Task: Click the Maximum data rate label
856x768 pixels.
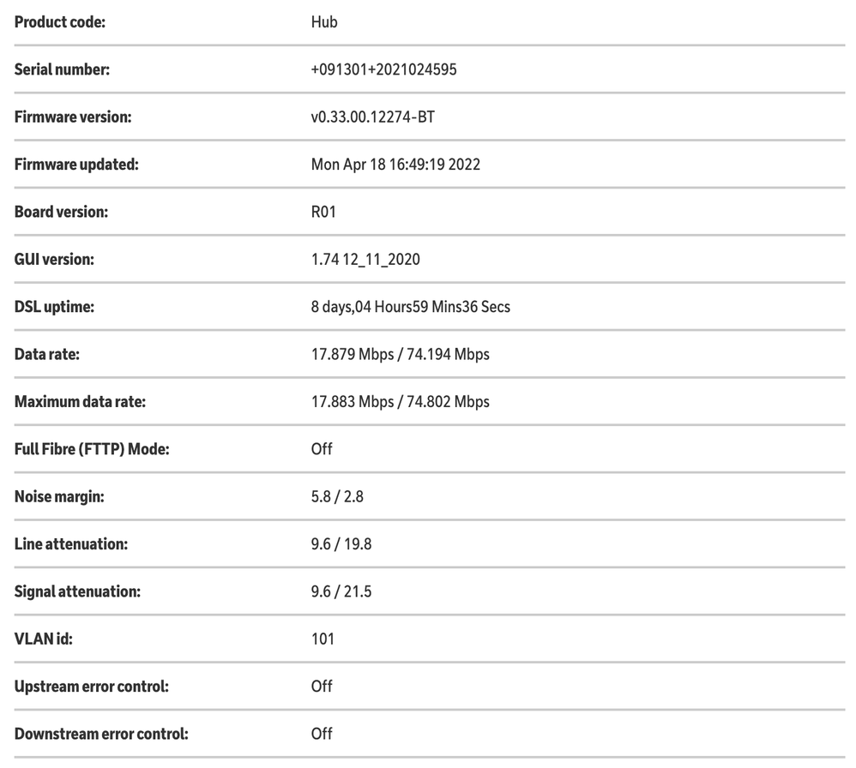Action: coord(80,401)
